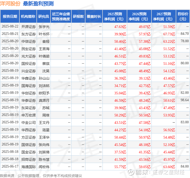Click researcher name 王言海

(44, 49)
